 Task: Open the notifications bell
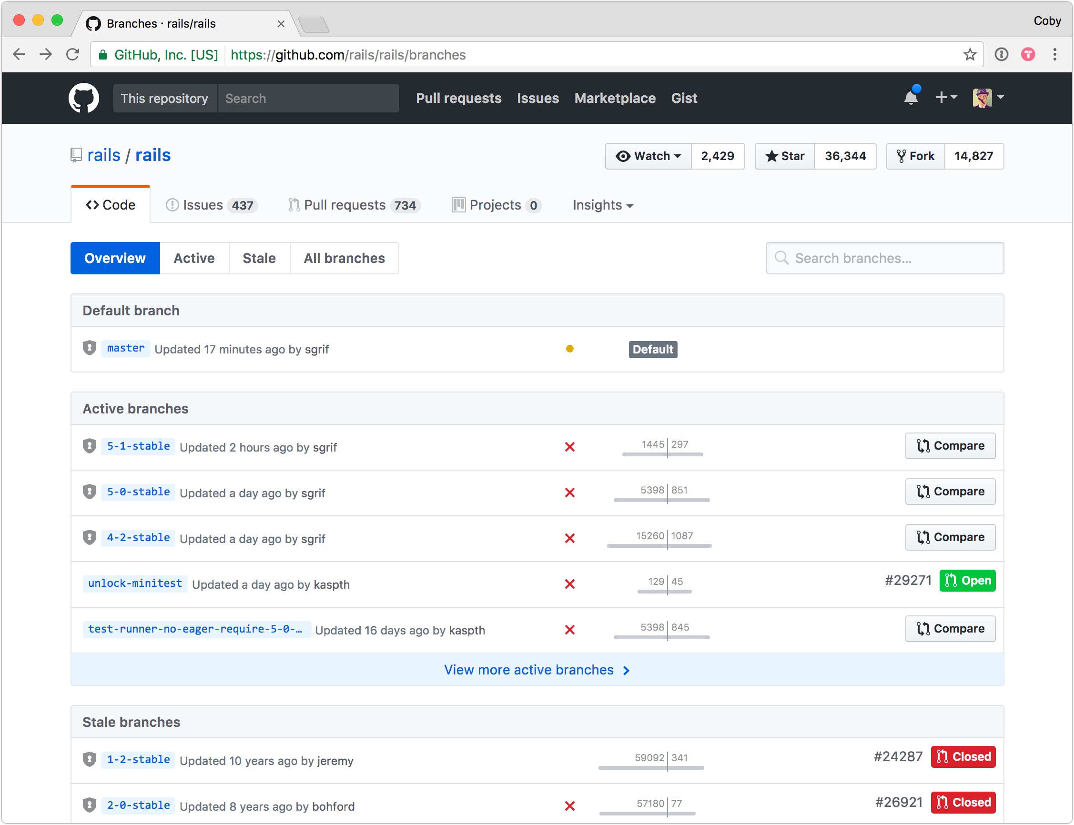point(911,98)
